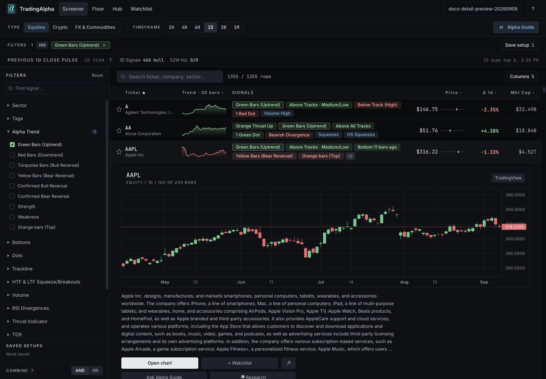Reset the sidebar filters

pyautogui.click(x=97, y=75)
